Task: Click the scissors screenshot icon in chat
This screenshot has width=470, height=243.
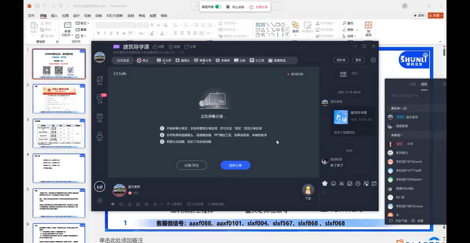Action: point(341,183)
